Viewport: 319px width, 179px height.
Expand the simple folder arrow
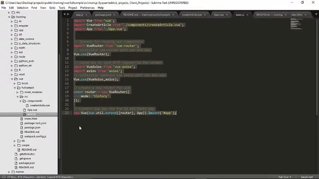pos(15,145)
